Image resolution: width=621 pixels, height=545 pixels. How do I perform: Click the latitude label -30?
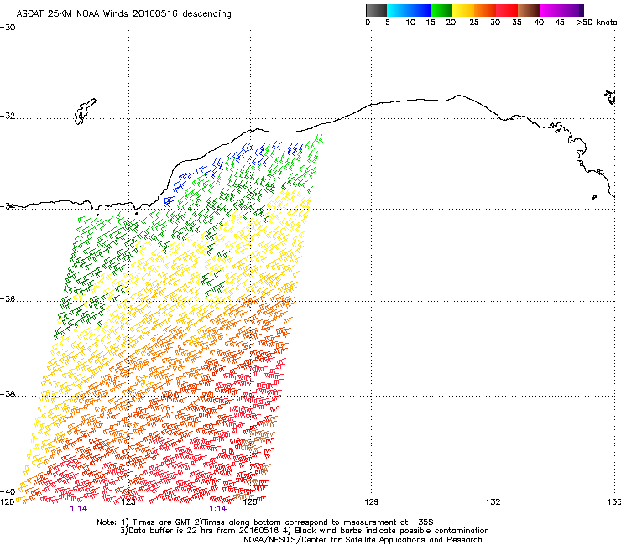pos(8,28)
